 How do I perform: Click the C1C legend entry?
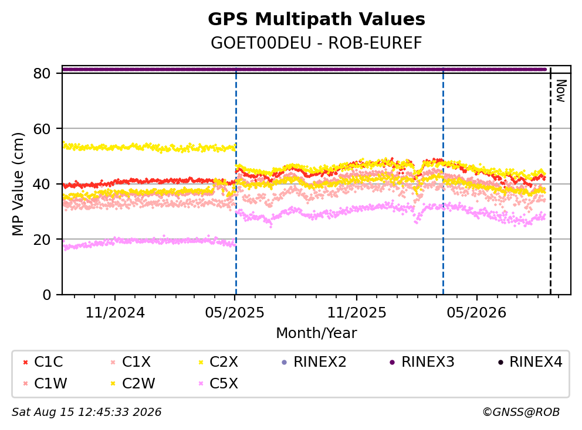coord(43,362)
